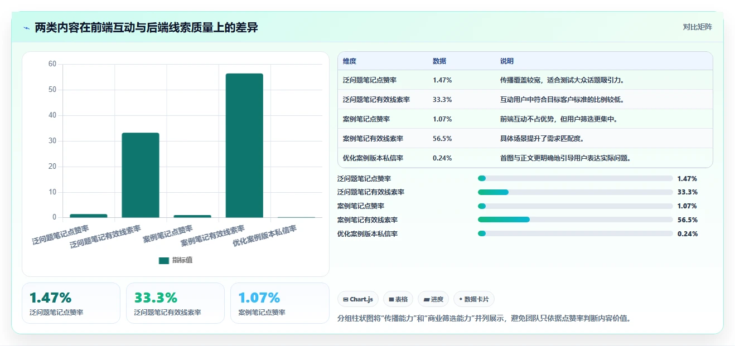This screenshot has height=346, width=735.
Task: Toggle the 指标值 legend swatch
Action: tap(163, 260)
